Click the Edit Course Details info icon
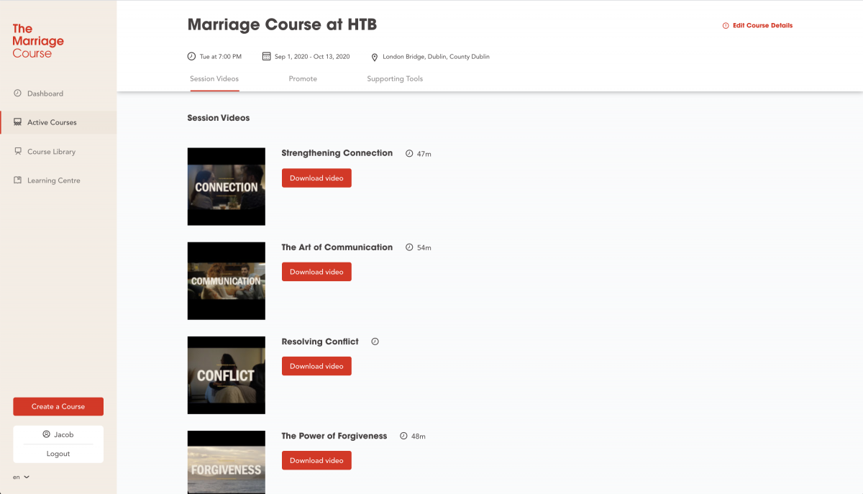The width and height of the screenshot is (863, 494). (x=726, y=26)
